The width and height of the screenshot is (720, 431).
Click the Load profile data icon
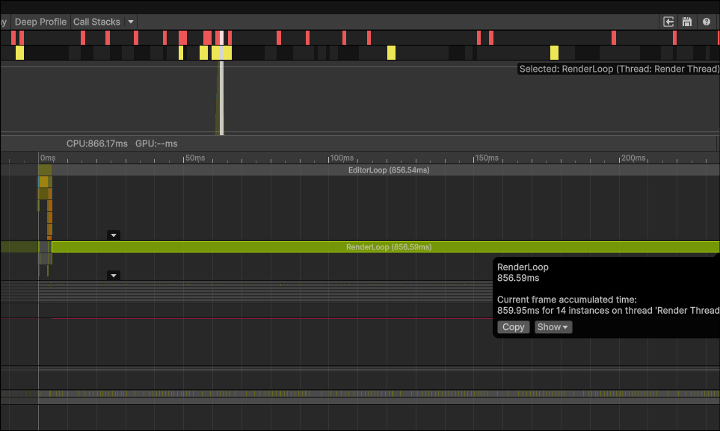click(668, 22)
